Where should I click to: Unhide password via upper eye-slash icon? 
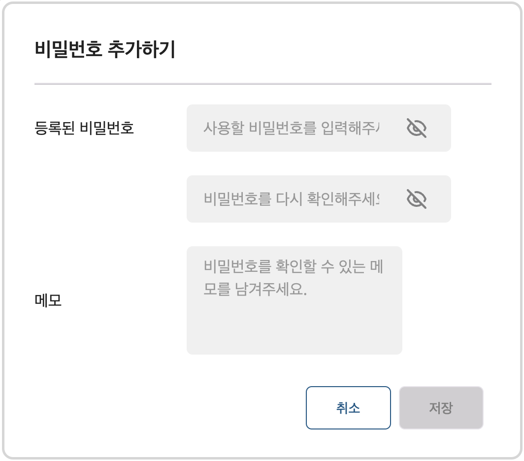(x=417, y=128)
